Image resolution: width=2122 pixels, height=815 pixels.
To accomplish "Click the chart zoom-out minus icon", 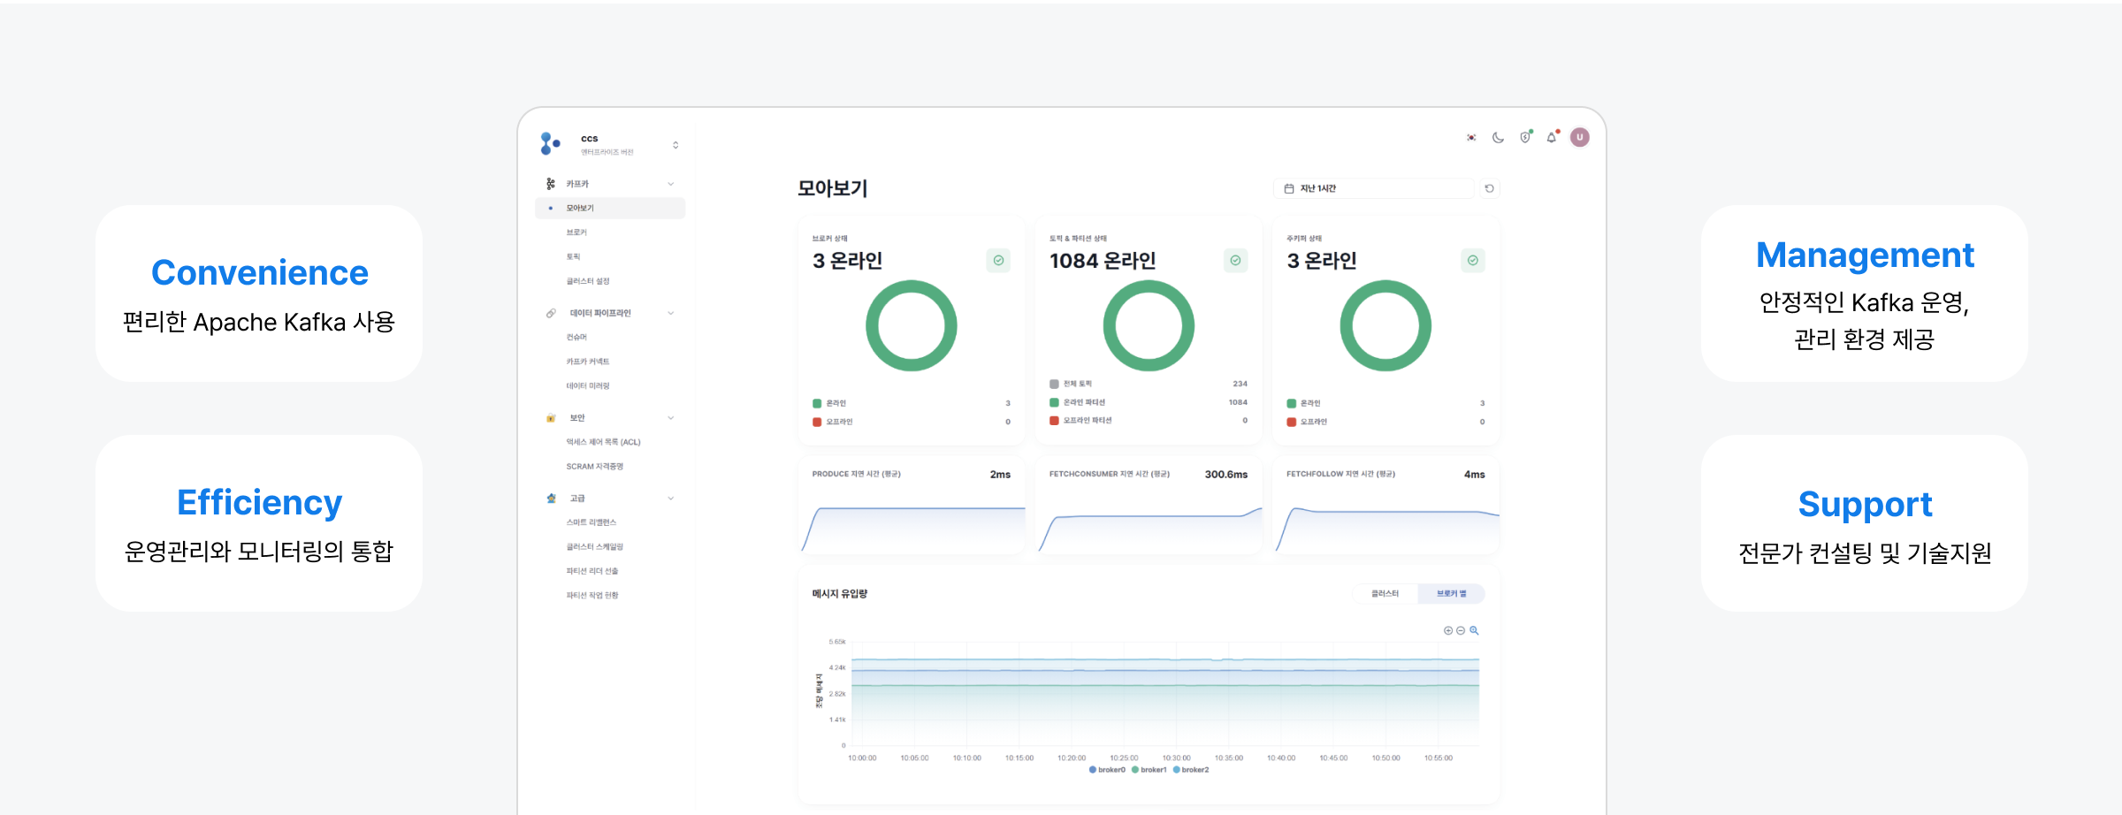I will [1461, 630].
